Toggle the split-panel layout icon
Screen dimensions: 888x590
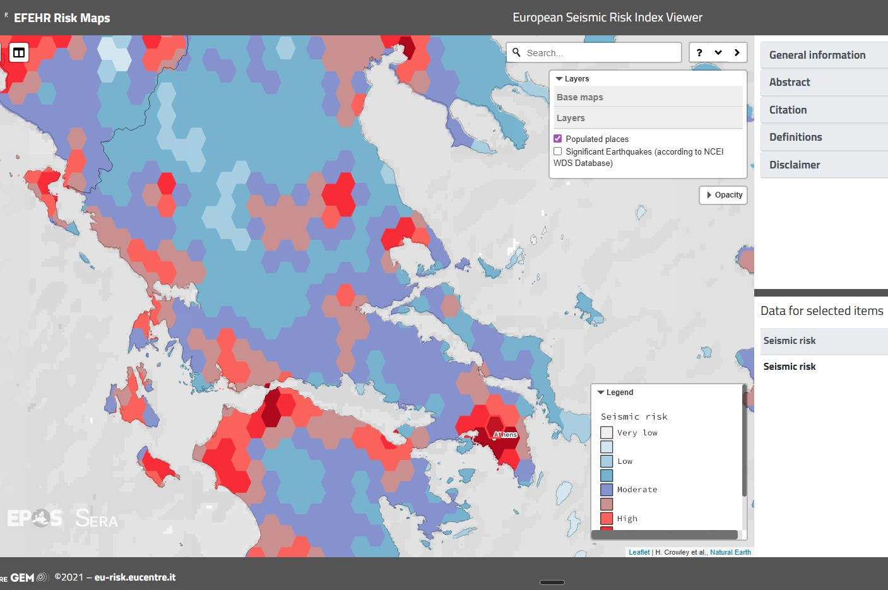pos(19,52)
